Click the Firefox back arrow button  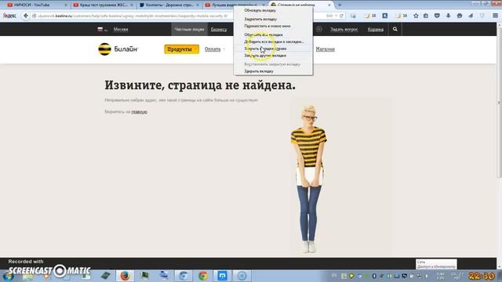[26, 16]
